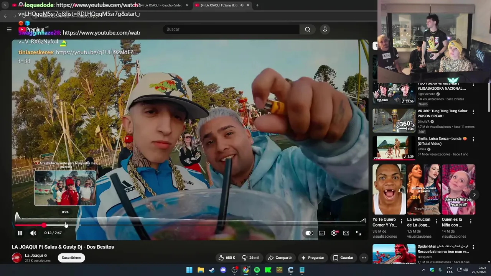Open Spider-Man Rescue batman video thumbnail
The width and height of the screenshot is (491, 276).
(394, 254)
